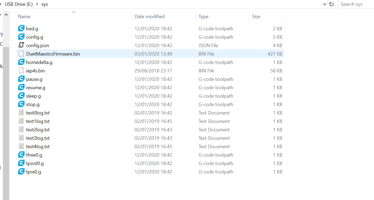Select the file named sleep.g
This screenshot has height=200, width=374.
[x=33, y=96]
